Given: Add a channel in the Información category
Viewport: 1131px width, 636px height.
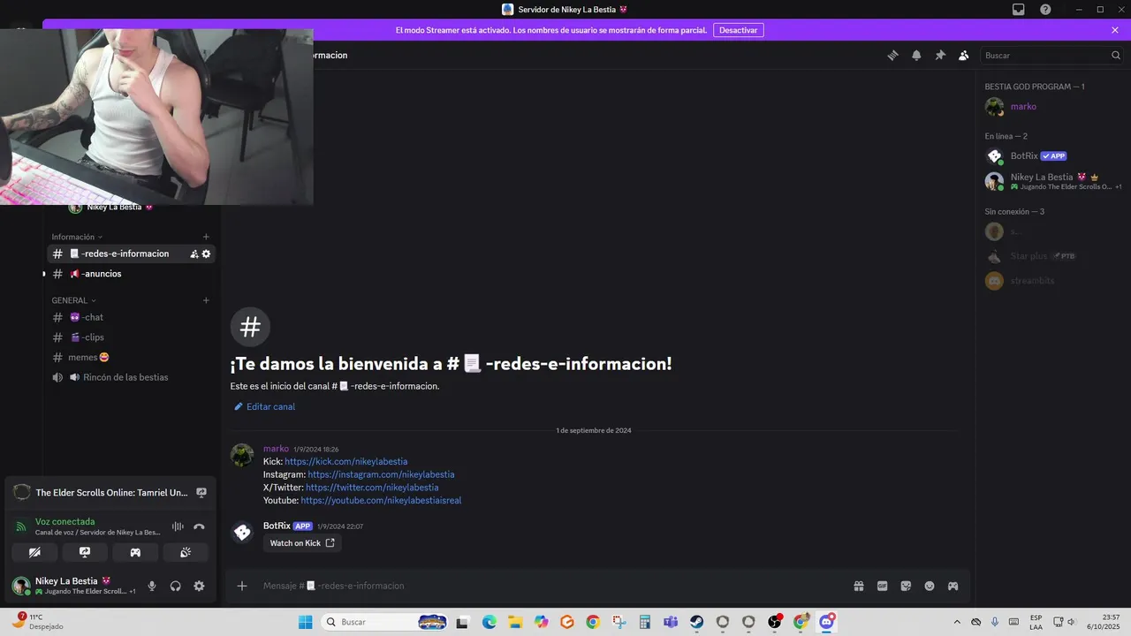Looking at the screenshot, I should click(206, 237).
